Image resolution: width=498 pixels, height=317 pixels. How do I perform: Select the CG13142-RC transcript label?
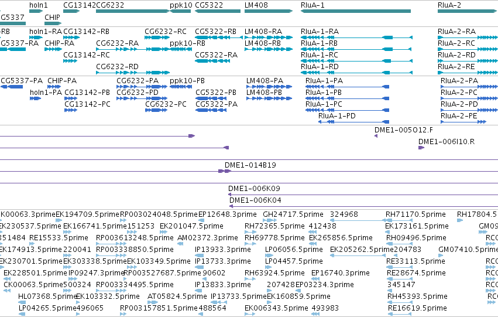87,55
